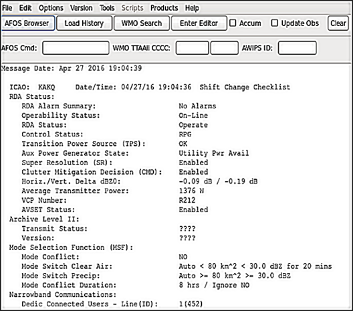The width and height of the screenshot is (353, 311).
Task: Click Transition Power Source (TPS) label
Action: tap(84, 144)
